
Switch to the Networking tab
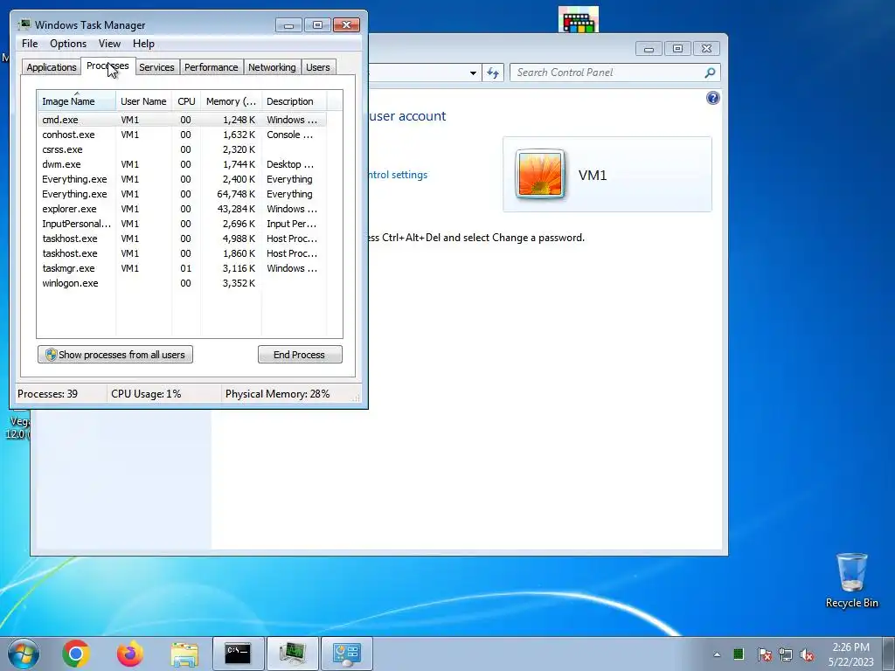point(273,67)
